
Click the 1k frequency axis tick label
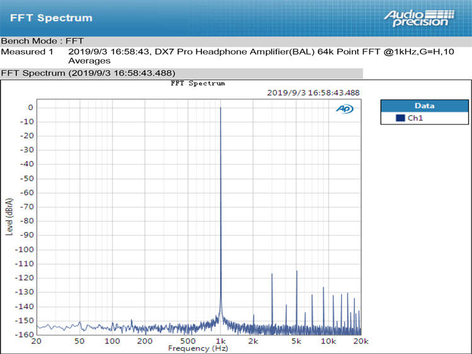click(x=221, y=341)
